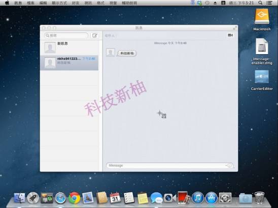Open the 輔助說明 help menu
The height and width of the screenshot is (208, 278).
point(129,3)
